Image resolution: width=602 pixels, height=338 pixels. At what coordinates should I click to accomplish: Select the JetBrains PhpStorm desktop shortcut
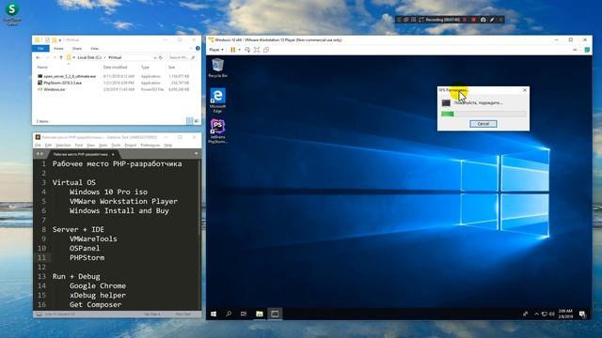[217, 131]
